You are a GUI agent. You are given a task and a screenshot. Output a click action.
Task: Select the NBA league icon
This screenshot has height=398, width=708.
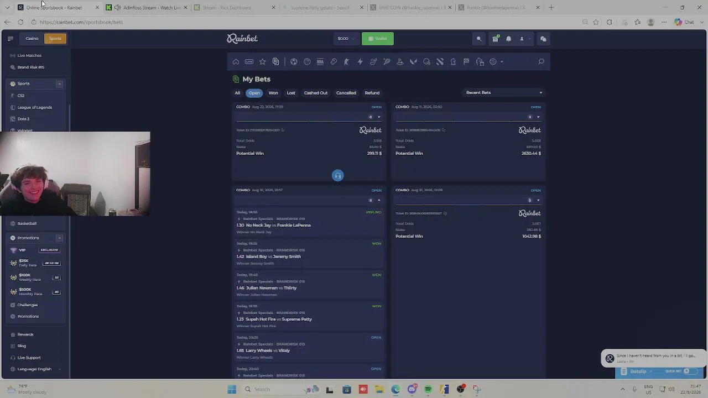(x=320, y=62)
